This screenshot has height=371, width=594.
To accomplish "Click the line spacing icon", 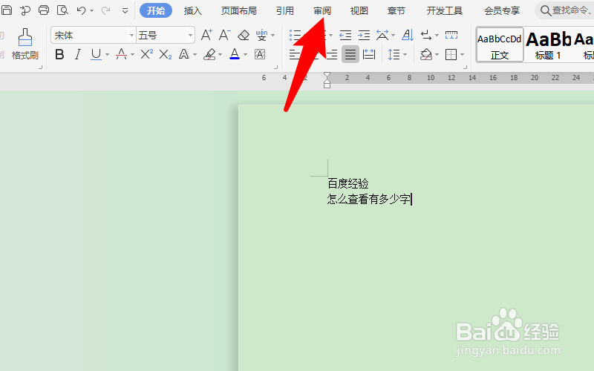I will point(394,54).
